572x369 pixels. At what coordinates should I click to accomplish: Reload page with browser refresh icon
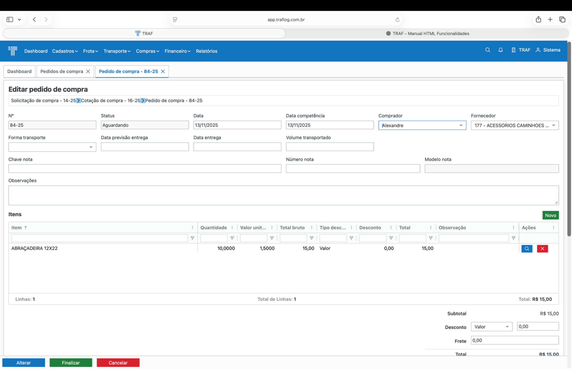[397, 20]
